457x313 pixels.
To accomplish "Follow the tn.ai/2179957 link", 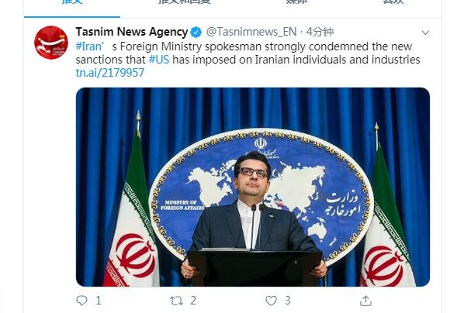I will (110, 73).
